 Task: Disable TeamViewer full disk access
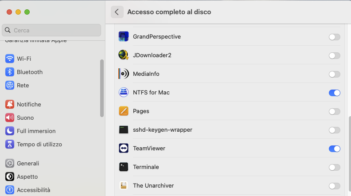tap(335, 149)
